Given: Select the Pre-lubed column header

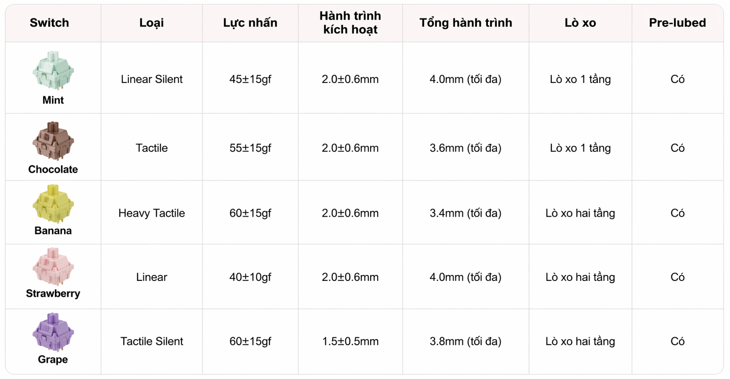Looking at the screenshot, I should click(677, 23).
